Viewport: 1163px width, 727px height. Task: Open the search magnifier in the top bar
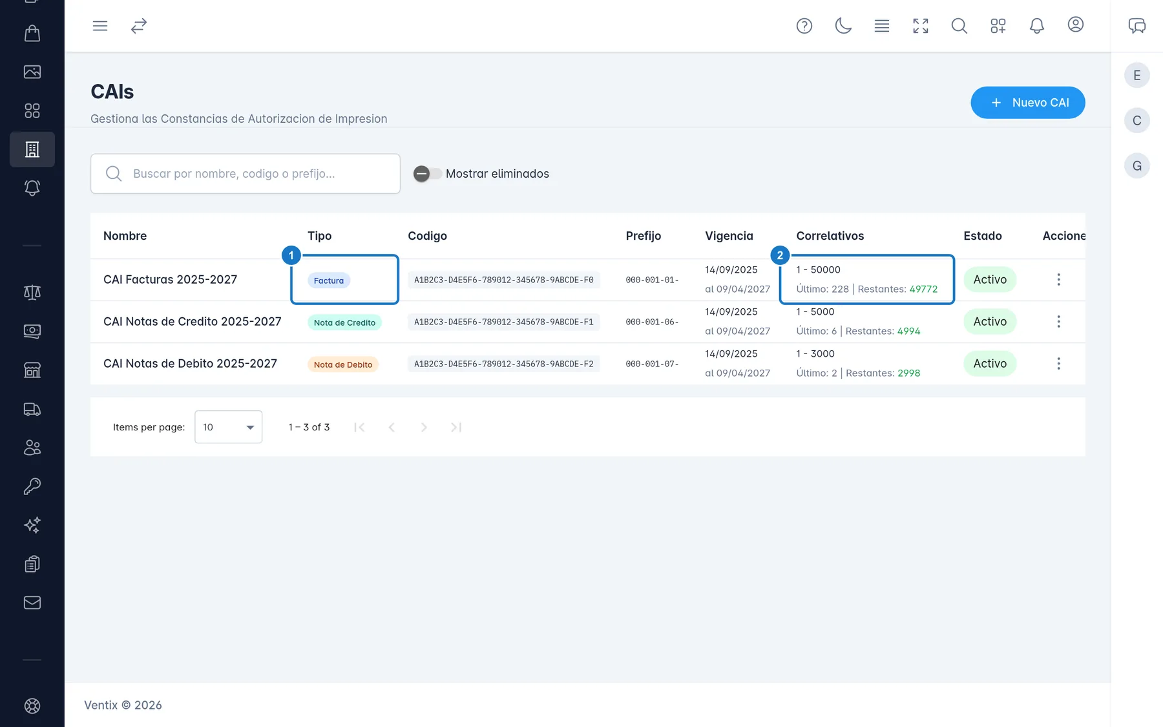coord(959,26)
